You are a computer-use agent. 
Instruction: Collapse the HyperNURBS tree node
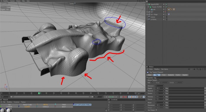[147, 4]
